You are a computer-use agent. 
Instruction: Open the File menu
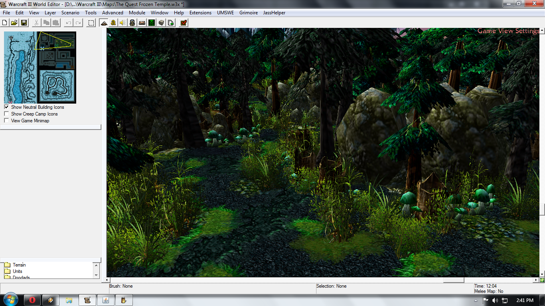click(x=6, y=13)
